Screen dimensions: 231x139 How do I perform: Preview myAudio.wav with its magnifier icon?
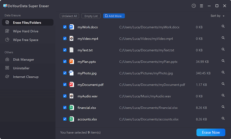pyautogui.click(x=223, y=95)
